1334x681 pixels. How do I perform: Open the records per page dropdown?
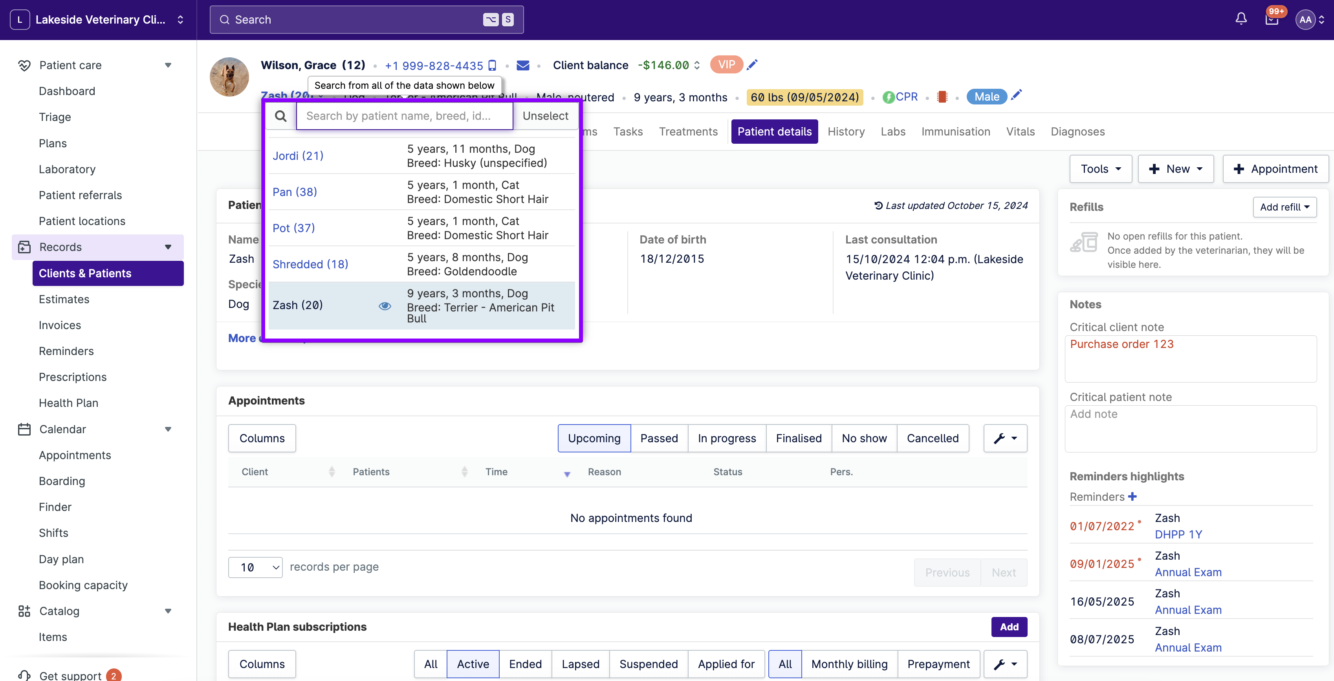[x=255, y=567]
